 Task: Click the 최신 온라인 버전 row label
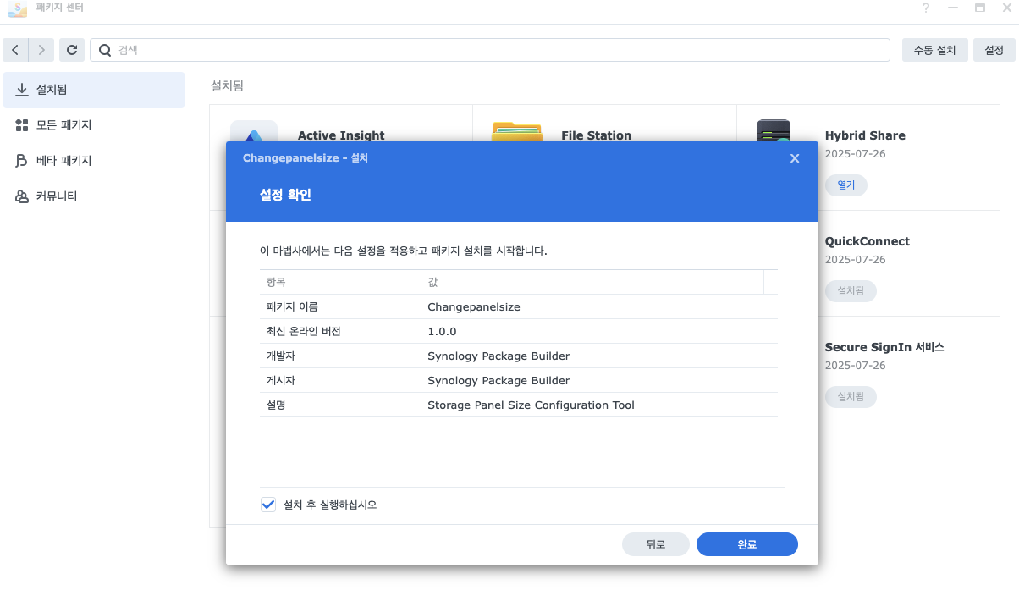pyautogui.click(x=304, y=332)
